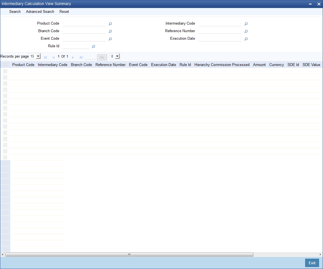Open Product Code lookup search icon
The height and width of the screenshot is (269, 323).
(x=110, y=24)
